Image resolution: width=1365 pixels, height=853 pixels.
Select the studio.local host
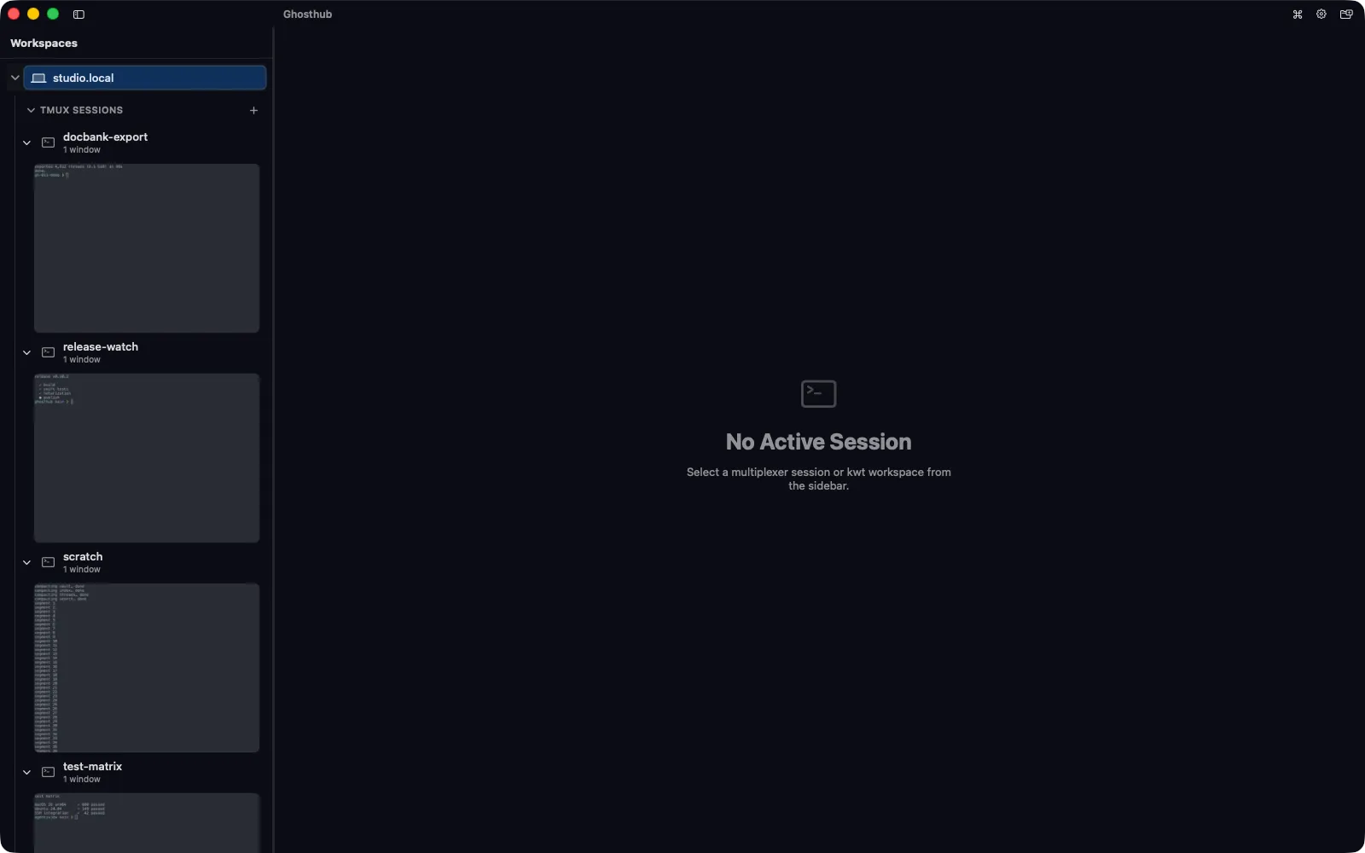tap(145, 78)
